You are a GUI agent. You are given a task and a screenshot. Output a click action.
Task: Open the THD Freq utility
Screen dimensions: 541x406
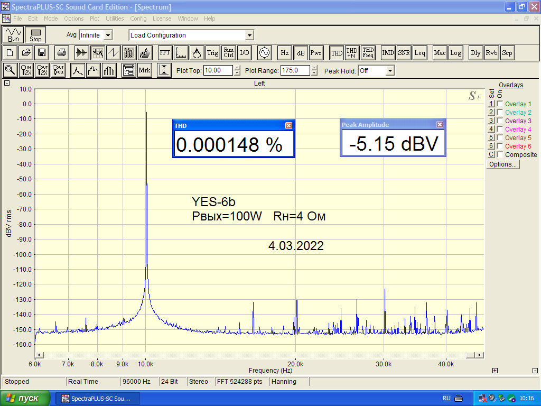tap(368, 53)
